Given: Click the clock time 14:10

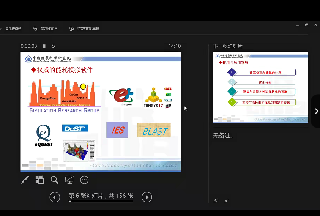Looking at the screenshot, I should click(175, 46).
